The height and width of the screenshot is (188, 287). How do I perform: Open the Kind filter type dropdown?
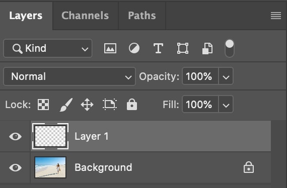[48, 48]
